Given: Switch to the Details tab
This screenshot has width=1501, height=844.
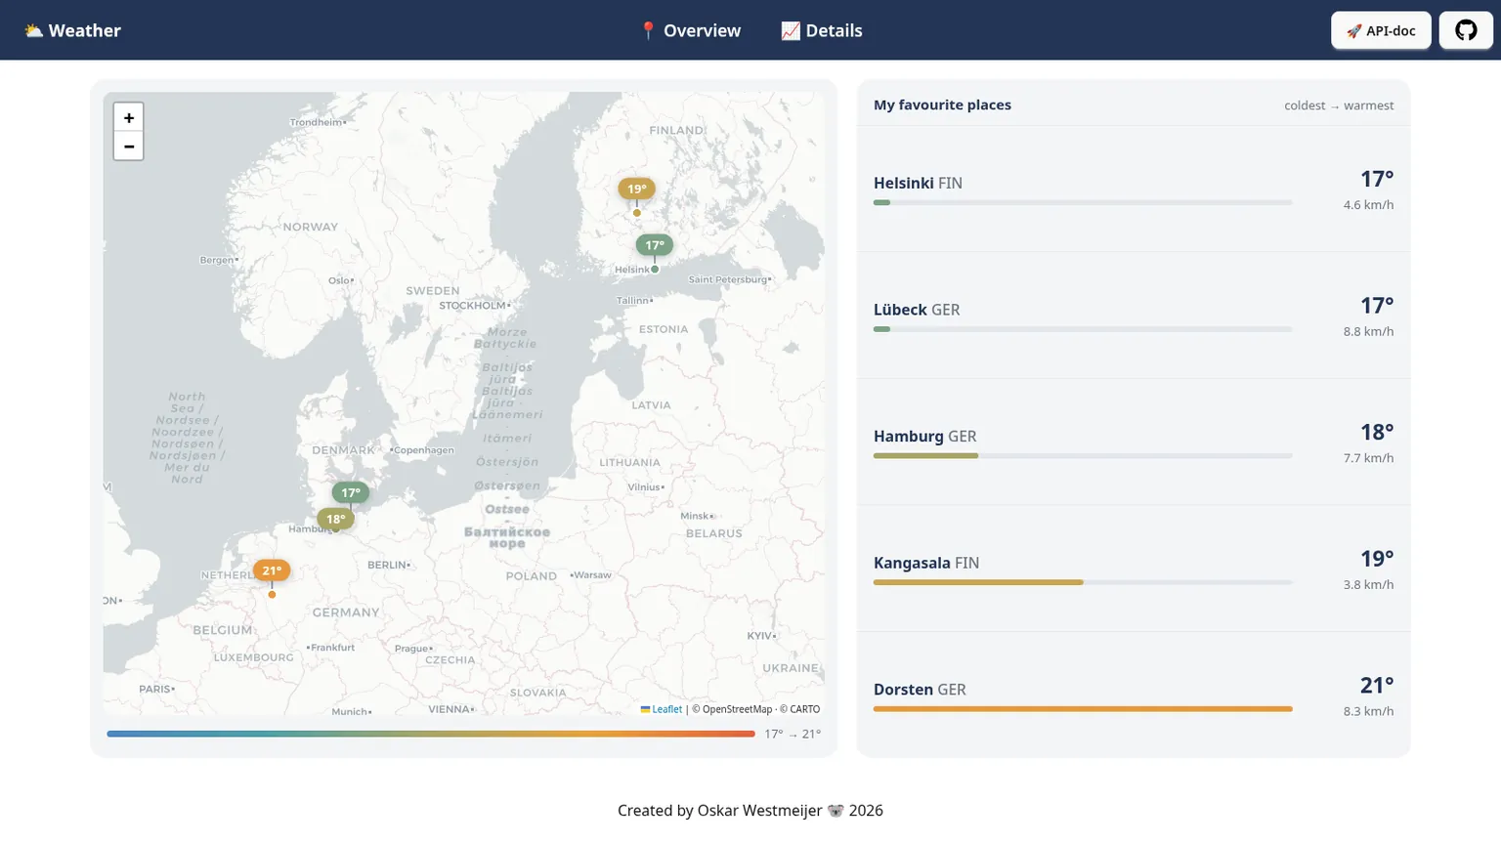Looking at the screenshot, I should pos(822,30).
